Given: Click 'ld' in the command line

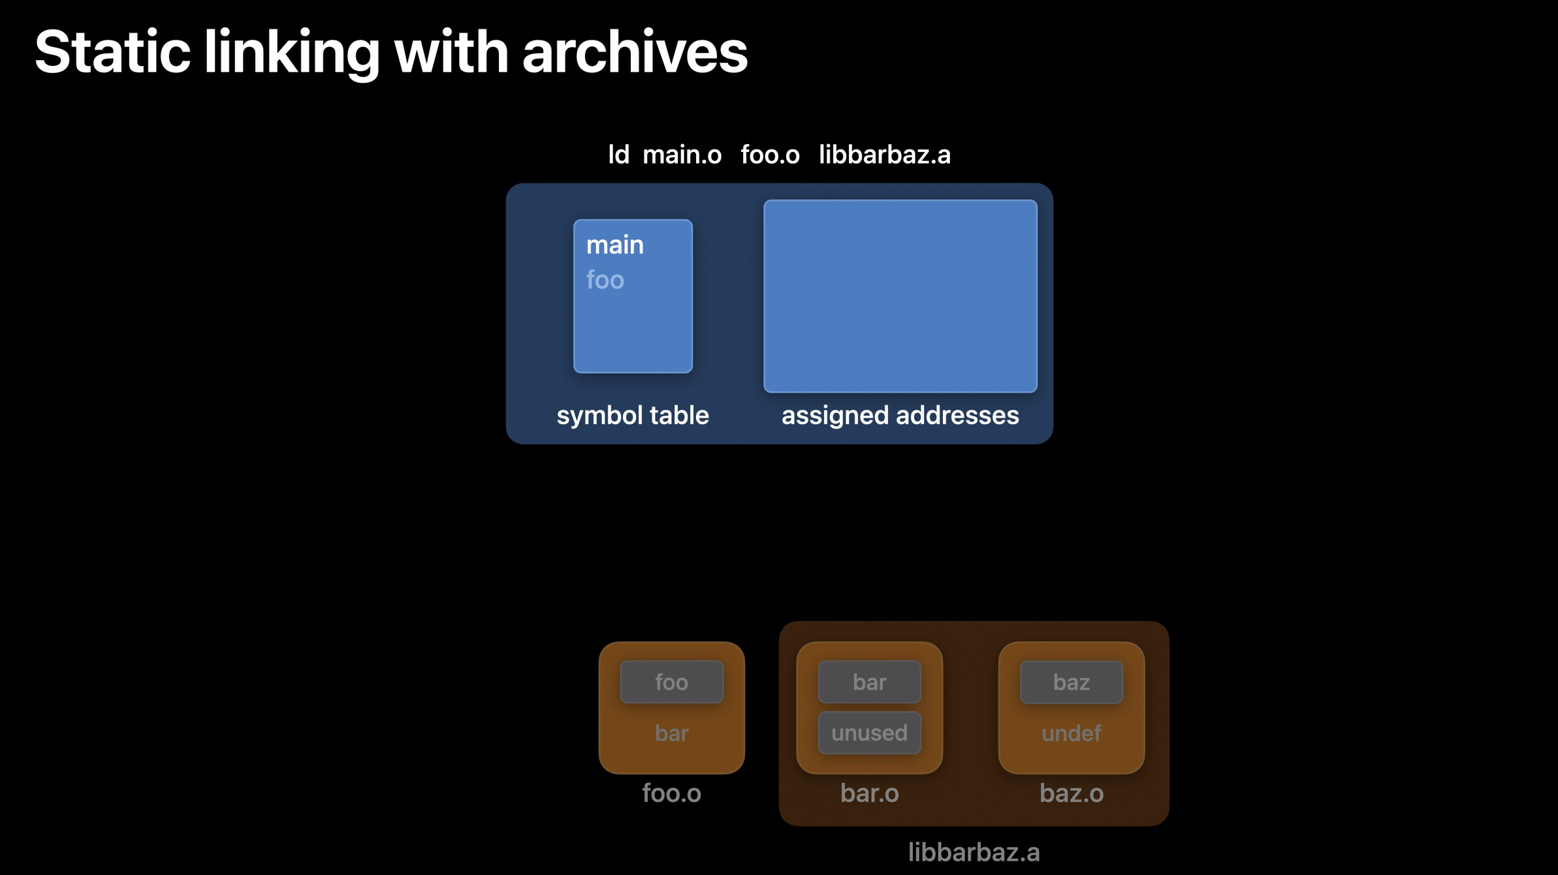Looking at the screenshot, I should click(x=618, y=155).
